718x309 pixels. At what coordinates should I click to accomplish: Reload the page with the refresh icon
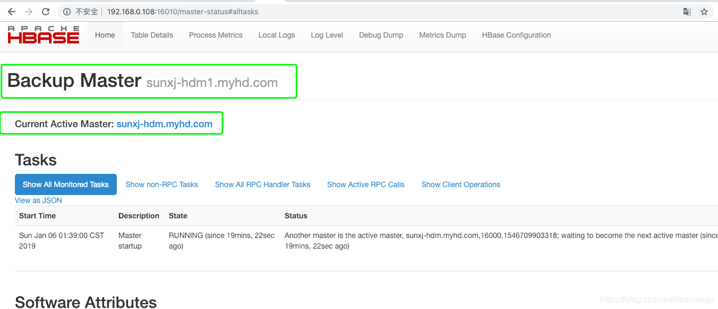46,12
